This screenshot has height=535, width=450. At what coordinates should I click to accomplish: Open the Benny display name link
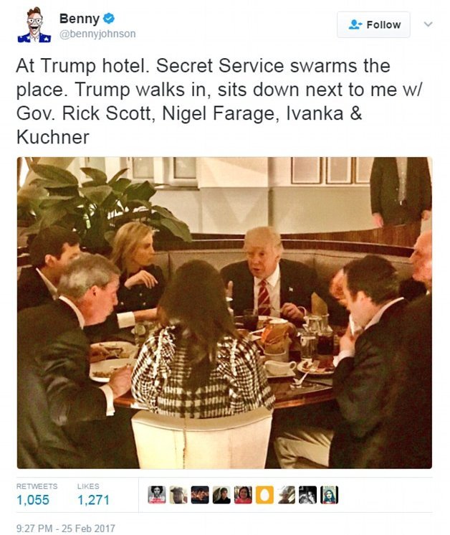80,19
